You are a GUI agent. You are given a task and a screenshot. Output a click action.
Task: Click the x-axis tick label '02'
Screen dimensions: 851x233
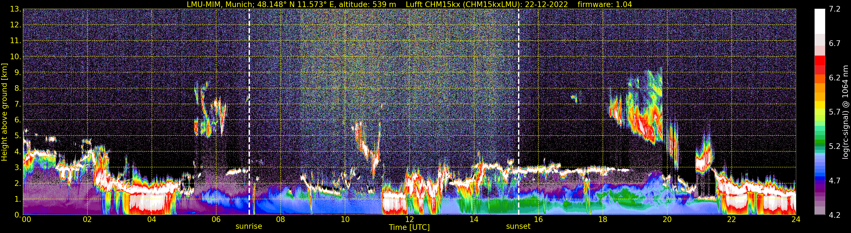coord(87,219)
